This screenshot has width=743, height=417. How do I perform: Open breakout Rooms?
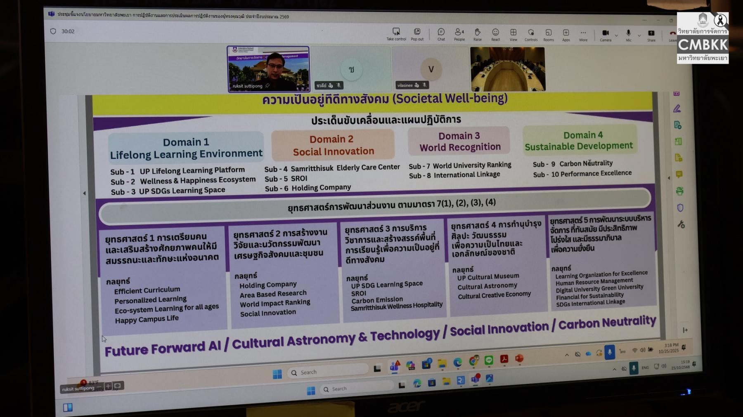point(548,34)
